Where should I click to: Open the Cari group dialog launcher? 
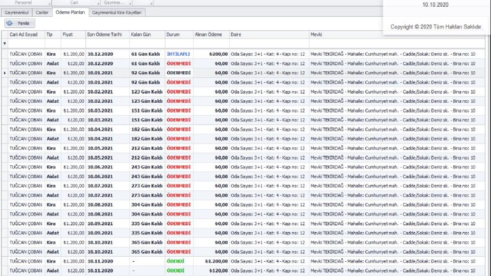(98, 3)
